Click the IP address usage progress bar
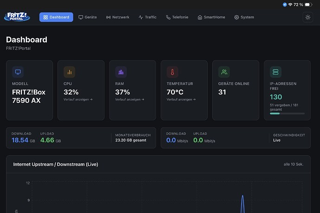 (287, 113)
